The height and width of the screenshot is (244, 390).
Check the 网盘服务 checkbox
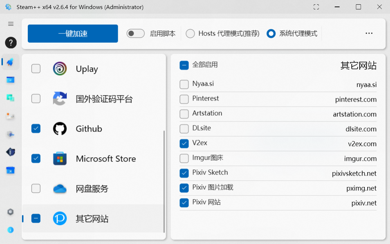tap(36, 188)
